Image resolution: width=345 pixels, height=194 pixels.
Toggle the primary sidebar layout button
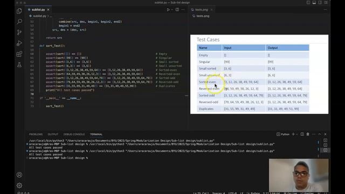[308, 3]
